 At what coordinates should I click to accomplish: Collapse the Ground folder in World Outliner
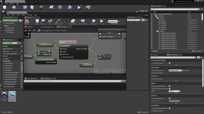[157, 18]
